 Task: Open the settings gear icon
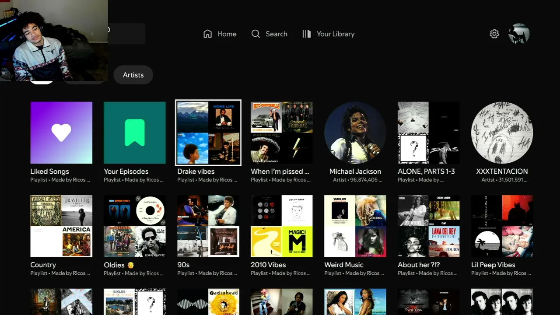click(x=494, y=34)
